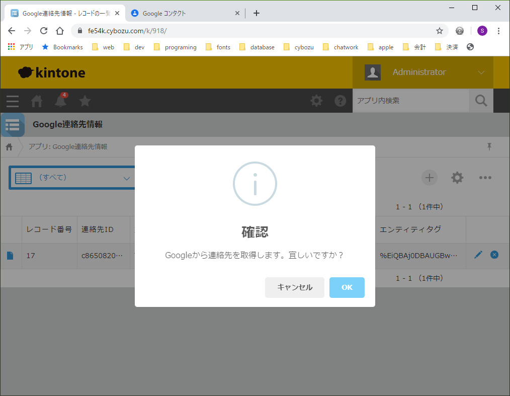This screenshot has height=396, width=510.
Task: Open the apple bookmark folder
Action: tap(381, 47)
